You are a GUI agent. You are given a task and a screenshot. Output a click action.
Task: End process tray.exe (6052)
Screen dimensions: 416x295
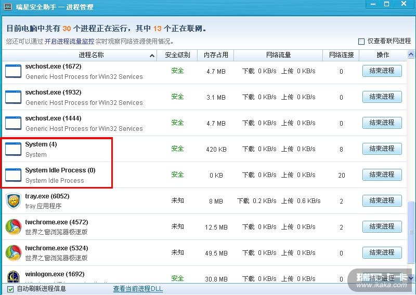(382, 200)
